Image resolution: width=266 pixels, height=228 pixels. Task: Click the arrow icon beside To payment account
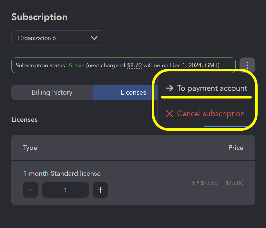coord(169,88)
